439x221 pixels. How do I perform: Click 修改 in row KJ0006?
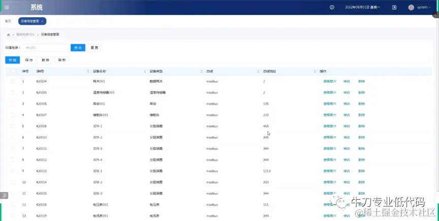point(347,104)
